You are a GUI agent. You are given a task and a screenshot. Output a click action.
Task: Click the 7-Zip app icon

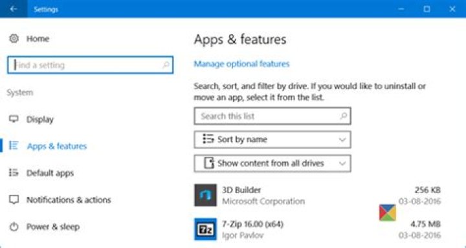(x=205, y=229)
